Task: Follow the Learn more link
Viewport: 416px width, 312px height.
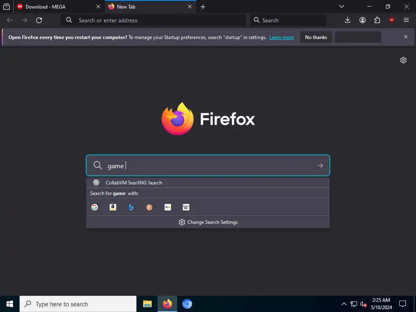Action: click(282, 37)
